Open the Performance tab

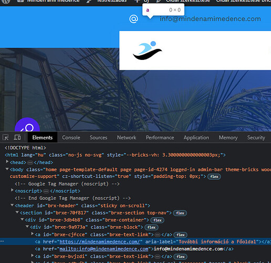pyautogui.click(x=160, y=137)
